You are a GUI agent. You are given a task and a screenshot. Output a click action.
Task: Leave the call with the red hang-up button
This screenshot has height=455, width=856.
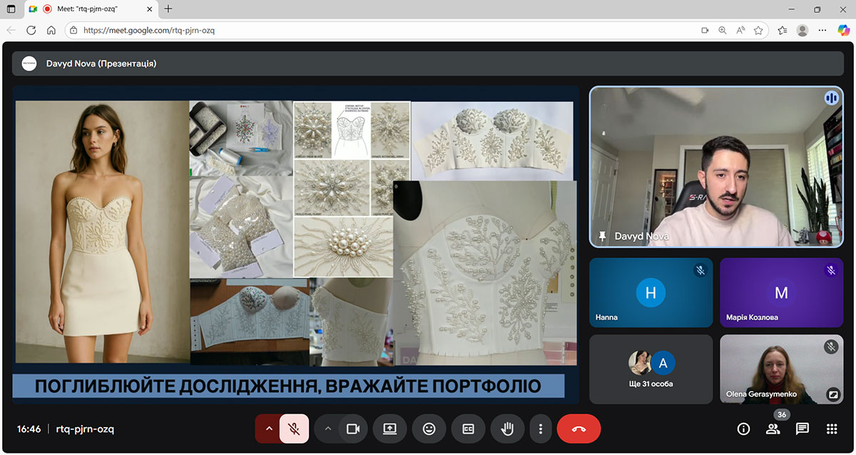[x=579, y=429]
